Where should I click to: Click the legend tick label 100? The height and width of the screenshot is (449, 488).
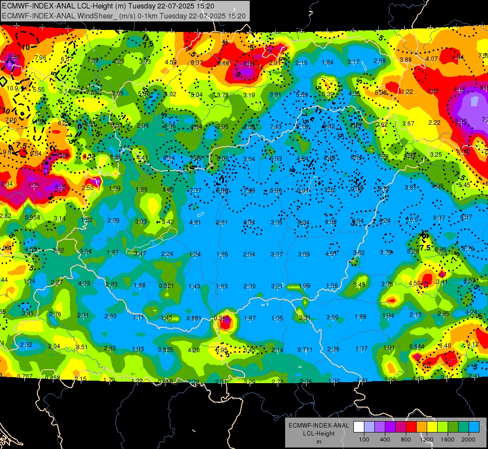pos(364,440)
